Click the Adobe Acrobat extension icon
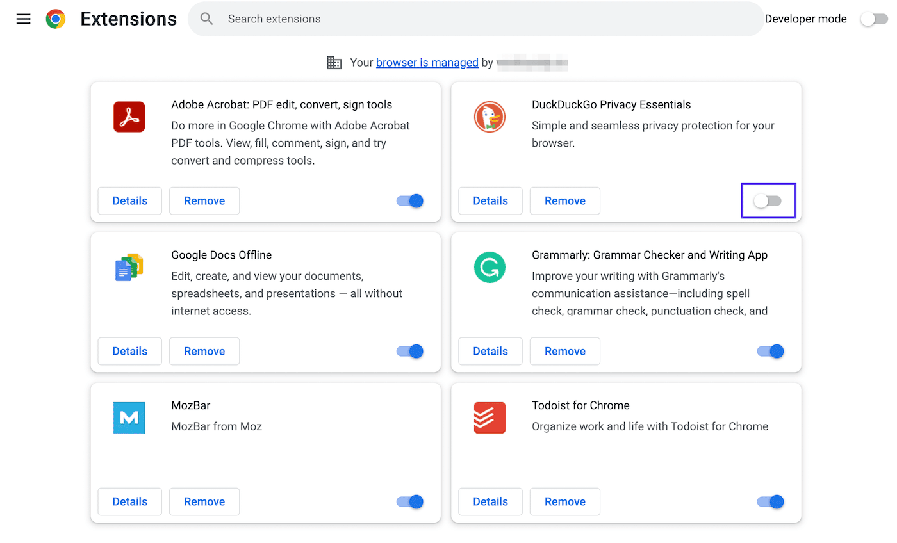The height and width of the screenshot is (543, 897). point(129,117)
